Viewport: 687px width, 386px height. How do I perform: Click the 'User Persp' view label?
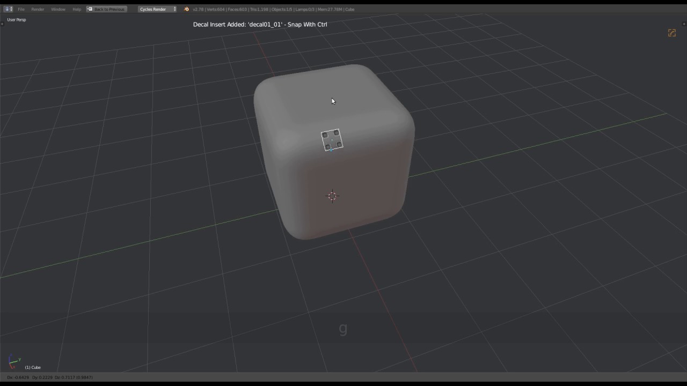point(17,20)
